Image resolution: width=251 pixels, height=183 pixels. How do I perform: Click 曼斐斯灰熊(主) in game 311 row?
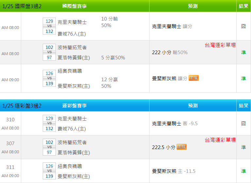click(x=74, y=176)
